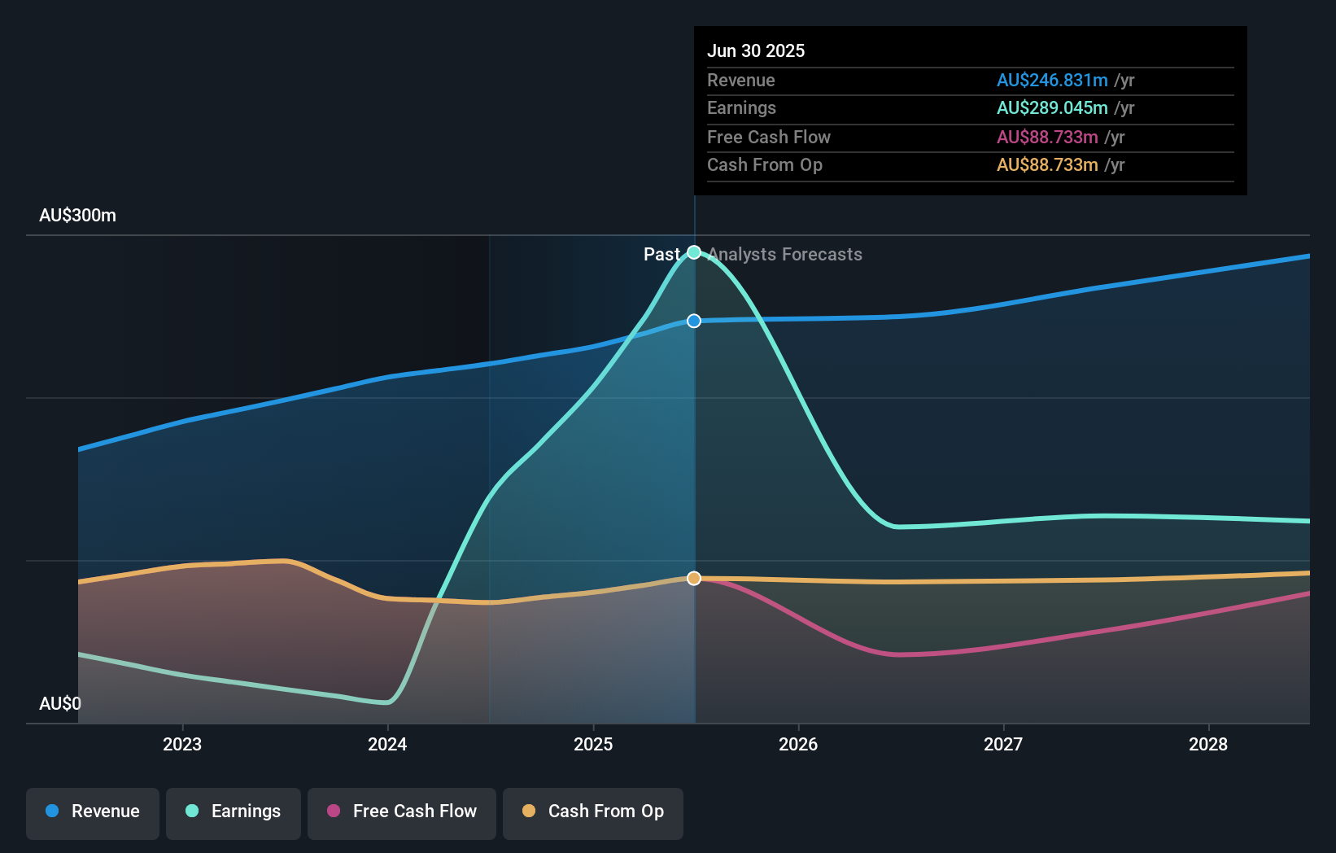
Task: Toggle the Cash From Op legend button
Action: coord(593,813)
